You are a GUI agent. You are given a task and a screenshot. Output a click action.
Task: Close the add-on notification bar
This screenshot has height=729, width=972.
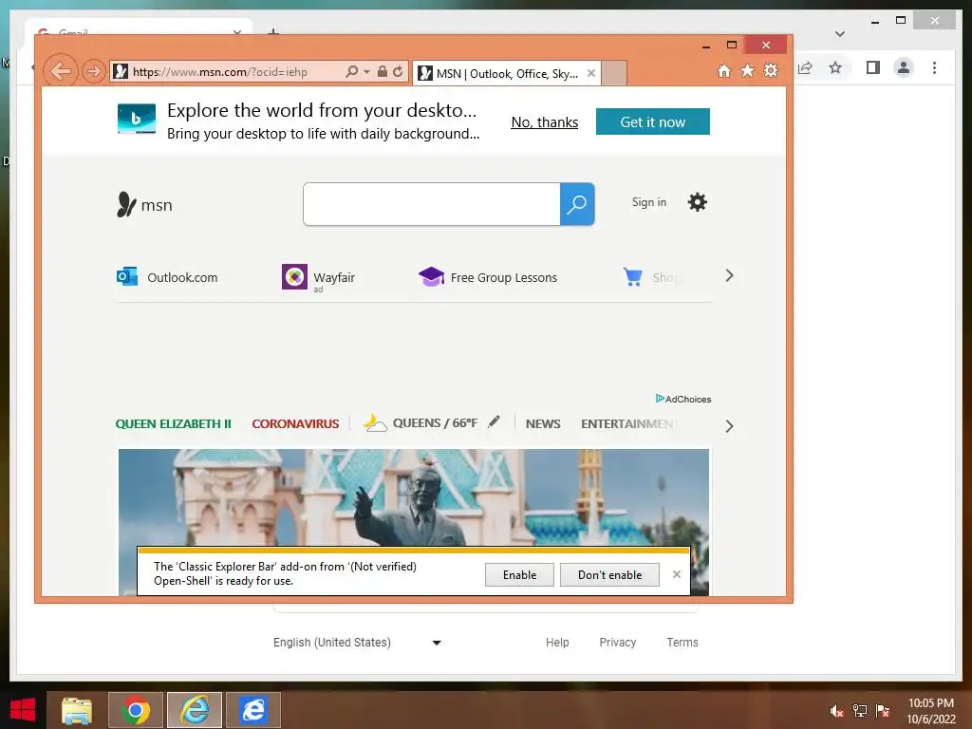point(676,574)
